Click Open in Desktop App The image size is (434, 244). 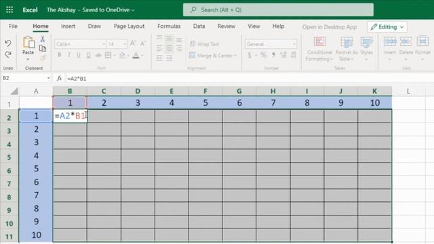click(330, 27)
